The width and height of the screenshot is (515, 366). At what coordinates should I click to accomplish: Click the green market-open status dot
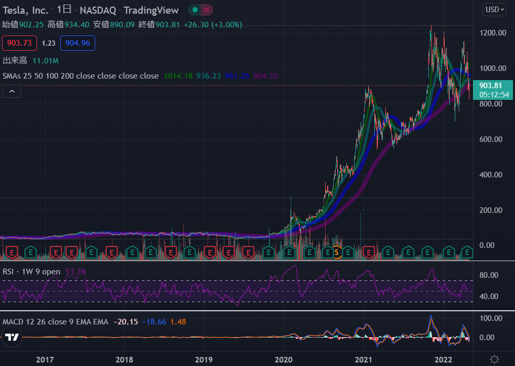tap(195, 10)
